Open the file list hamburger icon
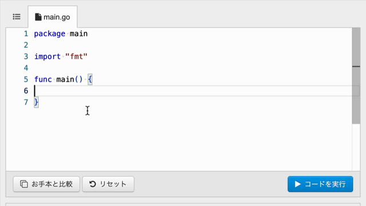Viewport: 366px width, 206px height. pyautogui.click(x=17, y=17)
